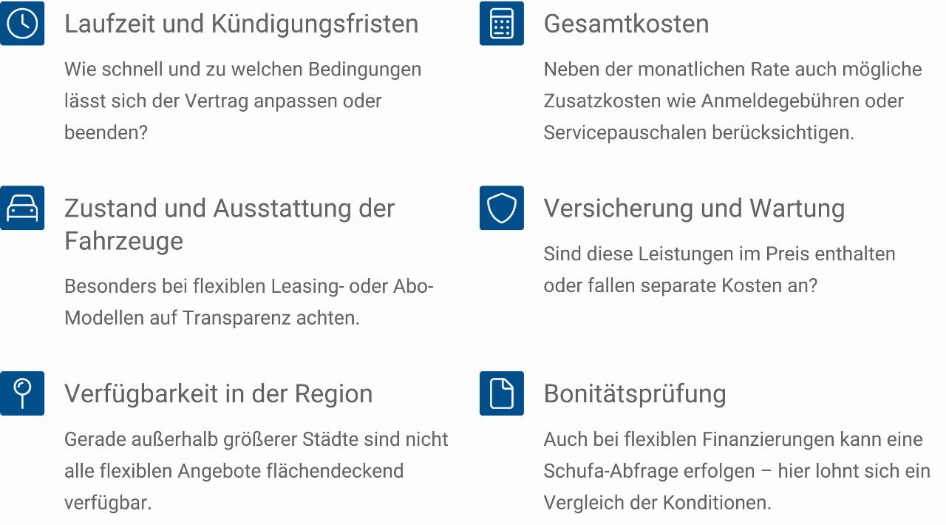Click the paragraph starting Gerade außerhalb größerer Städte
The image size is (946, 525).
click(x=256, y=470)
